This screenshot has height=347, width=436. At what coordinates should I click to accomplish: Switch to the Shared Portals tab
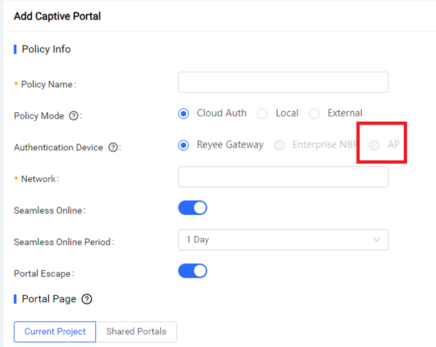[136, 332]
